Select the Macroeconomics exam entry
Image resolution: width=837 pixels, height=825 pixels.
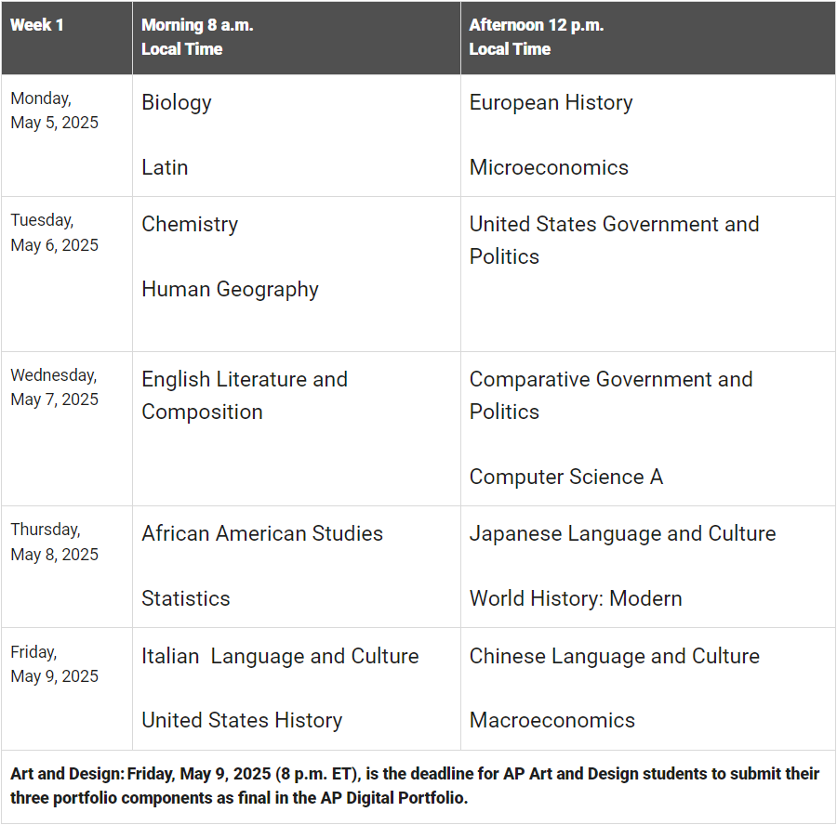[551, 720]
